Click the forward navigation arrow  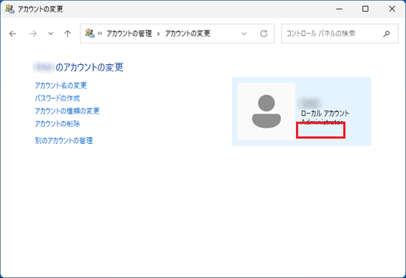(33, 34)
